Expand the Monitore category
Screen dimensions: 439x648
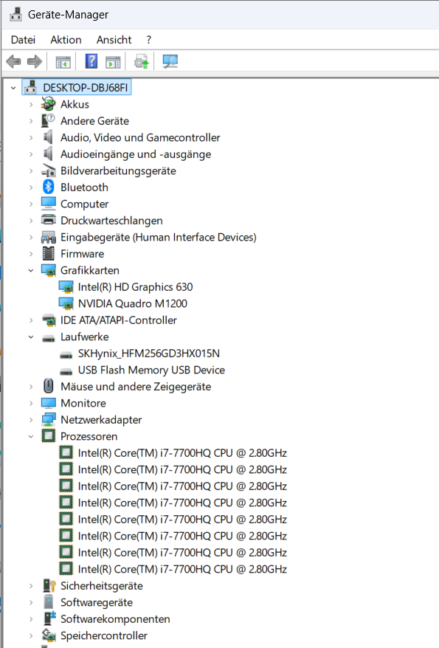coord(31,403)
